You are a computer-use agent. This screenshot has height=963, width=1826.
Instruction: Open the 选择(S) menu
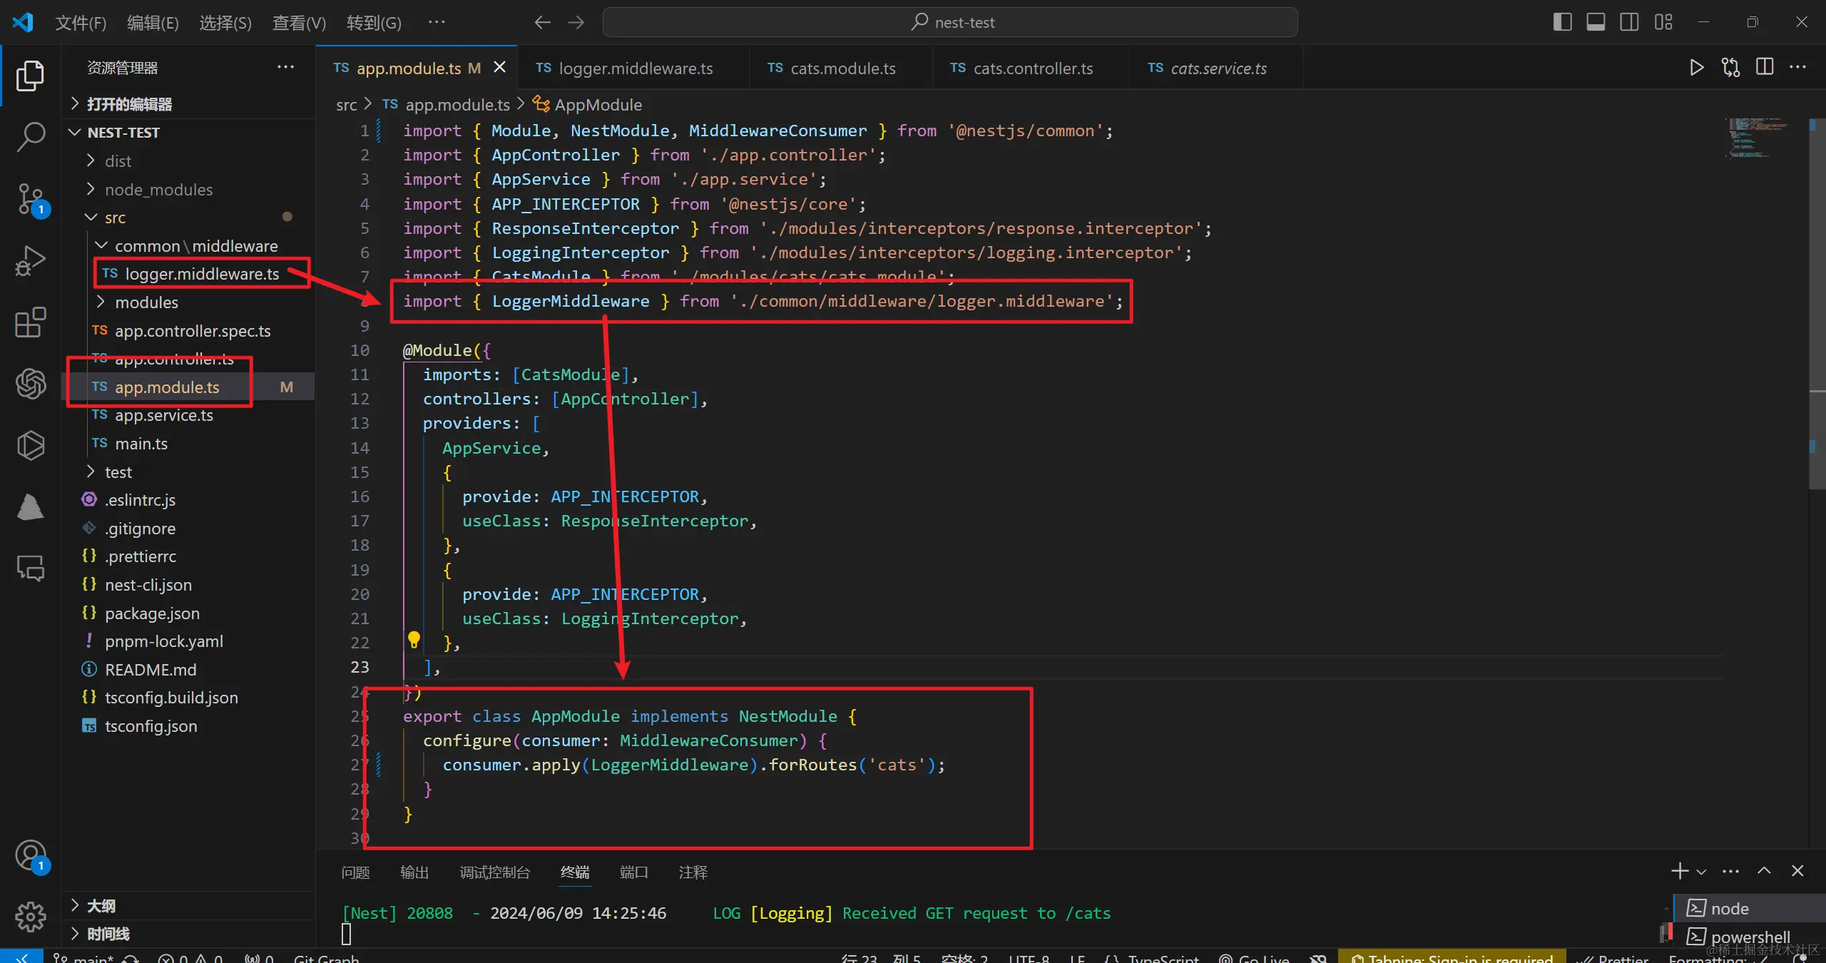coord(225,23)
